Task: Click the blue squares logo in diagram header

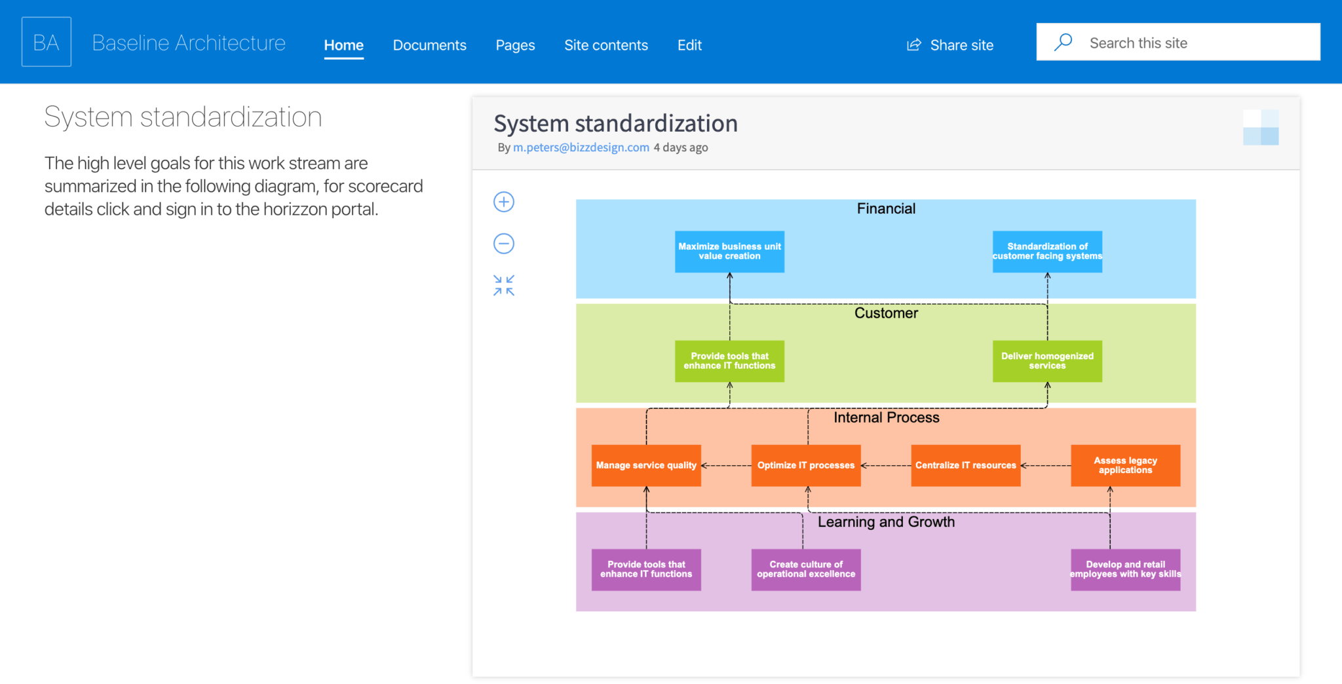Action: tap(1261, 127)
